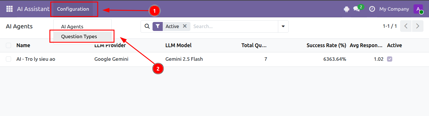Select the AI - Tro ly sieu ao row checkbox
The height and width of the screenshot is (116, 429).
pos(8,59)
